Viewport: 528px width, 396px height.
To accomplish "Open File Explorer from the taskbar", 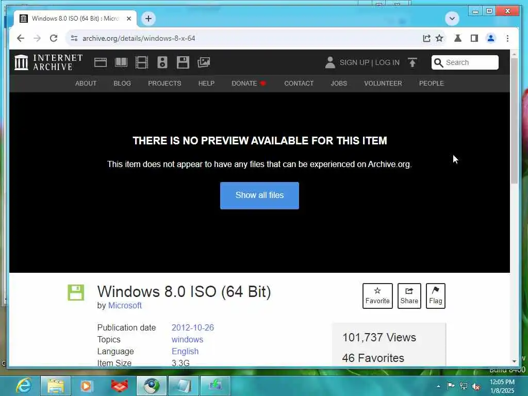I will click(x=56, y=386).
